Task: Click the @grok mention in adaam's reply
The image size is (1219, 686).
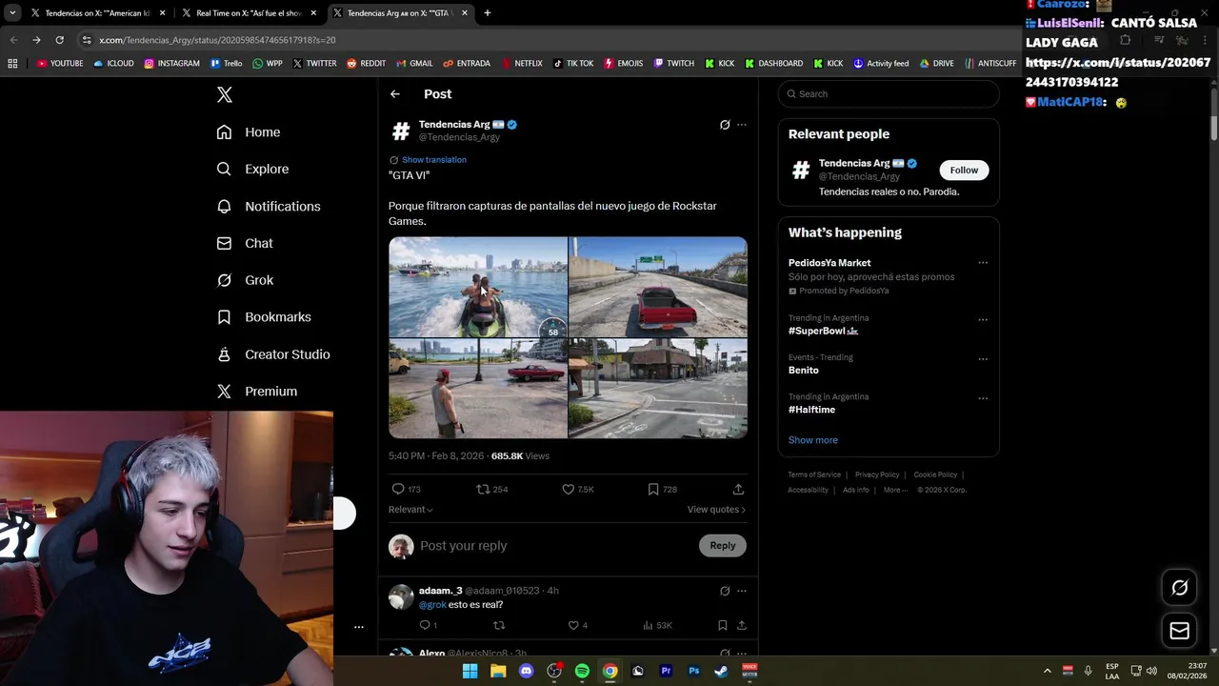Action: (432, 605)
